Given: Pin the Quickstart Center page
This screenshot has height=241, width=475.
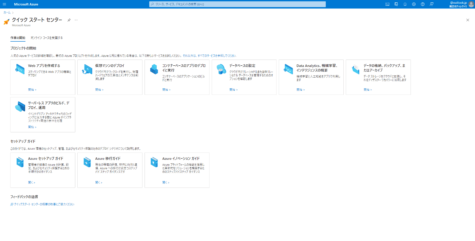Looking at the screenshot, I should tap(69, 20).
